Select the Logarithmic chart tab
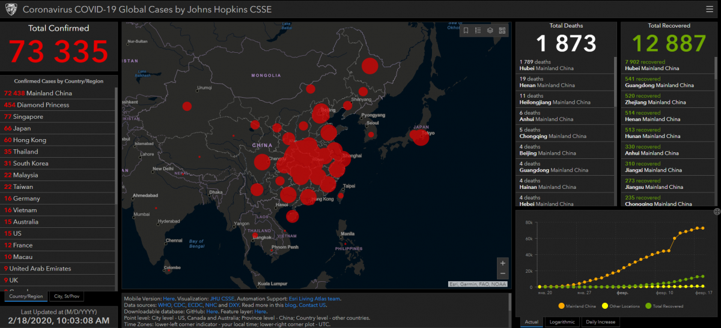721x328 pixels. click(562, 322)
